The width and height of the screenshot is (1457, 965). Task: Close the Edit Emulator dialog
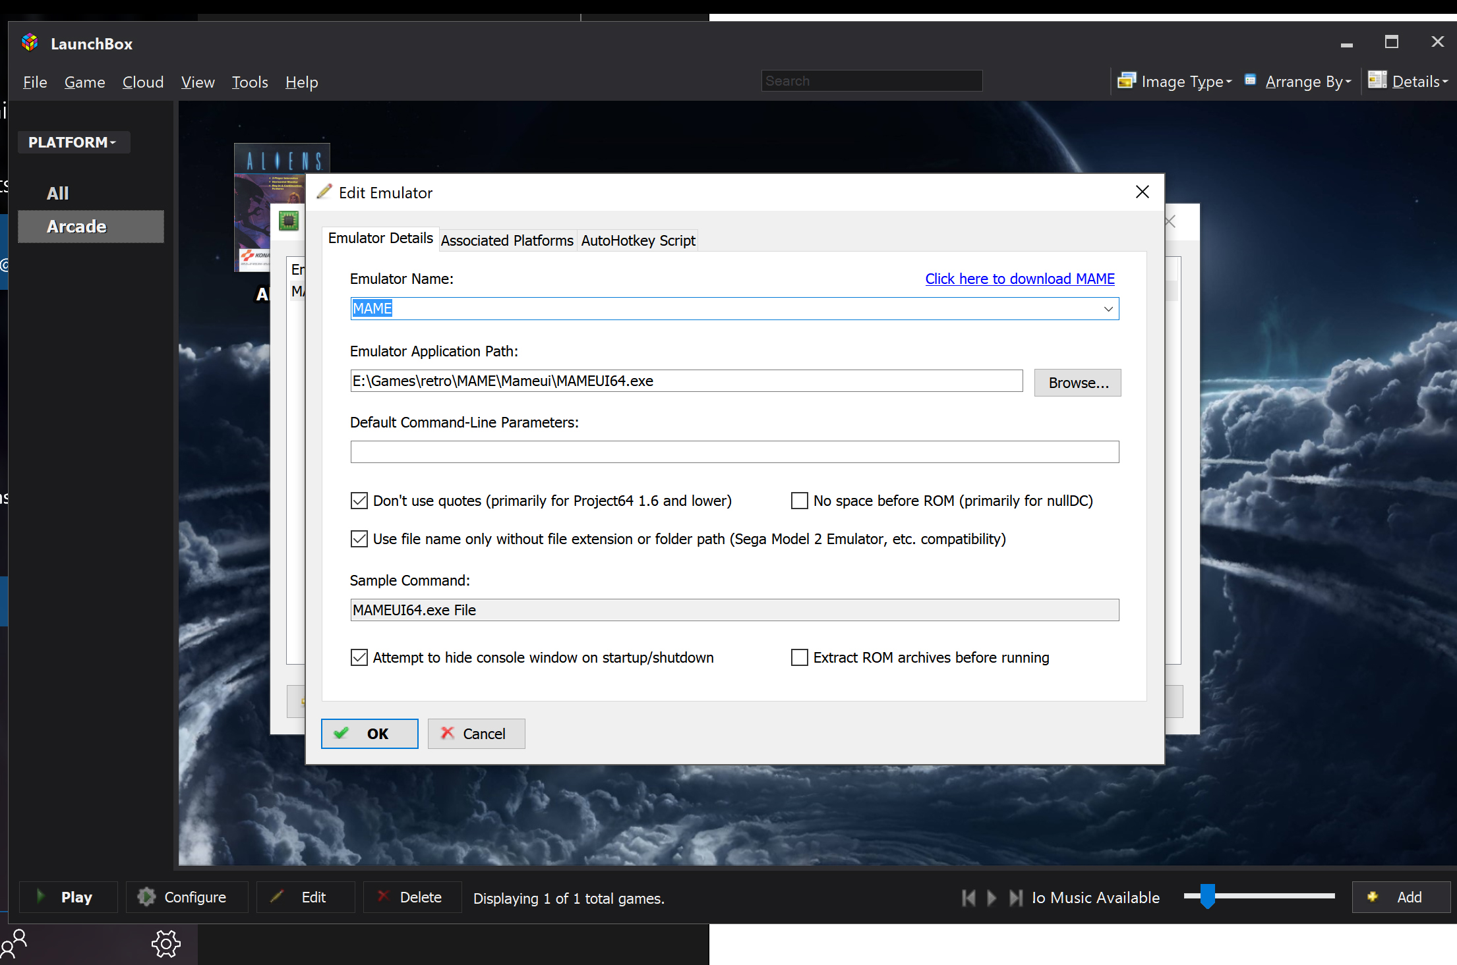click(1143, 192)
